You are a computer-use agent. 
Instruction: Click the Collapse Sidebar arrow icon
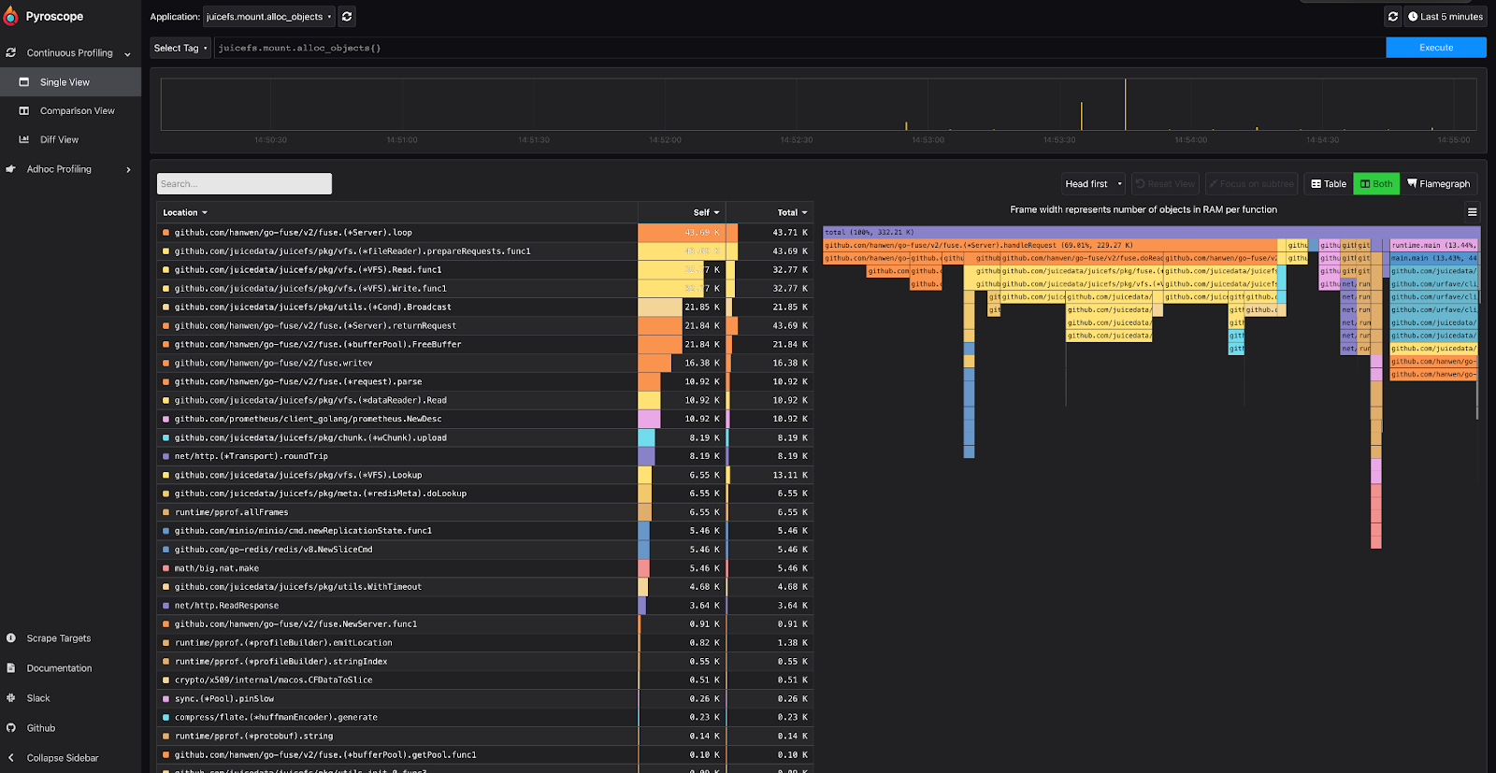coord(11,758)
